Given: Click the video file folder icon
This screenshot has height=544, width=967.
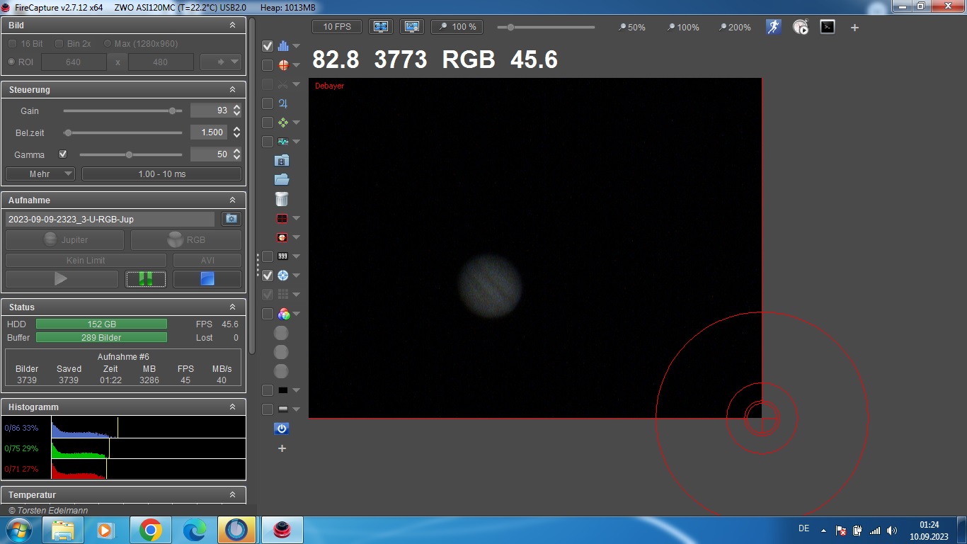Looking at the screenshot, I should 282,161.
